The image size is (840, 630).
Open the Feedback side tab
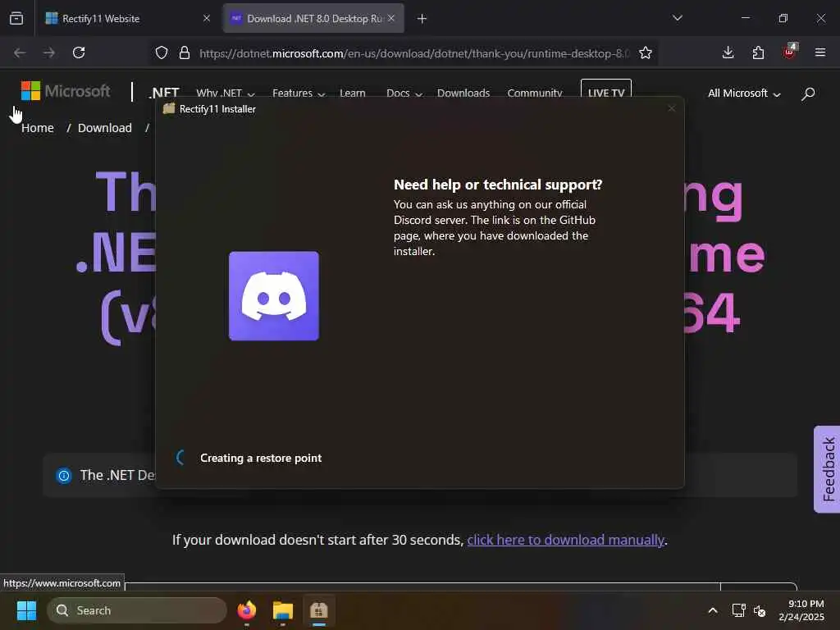coord(827,469)
